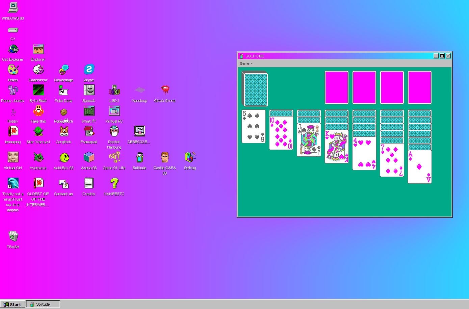Open Acid Box 93

pyautogui.click(x=63, y=157)
